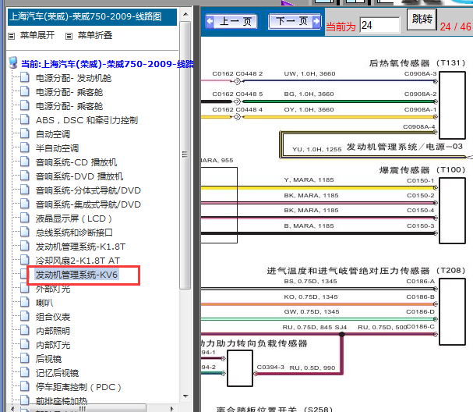Click connector label C0908A-3

[x=420, y=73]
